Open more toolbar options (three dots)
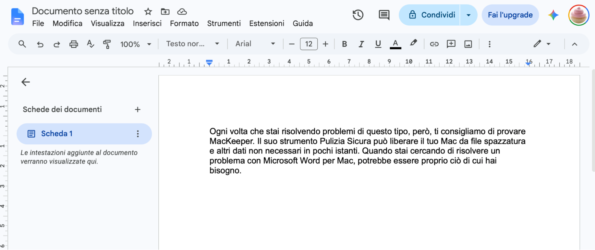This screenshot has height=250, width=595. (489, 44)
